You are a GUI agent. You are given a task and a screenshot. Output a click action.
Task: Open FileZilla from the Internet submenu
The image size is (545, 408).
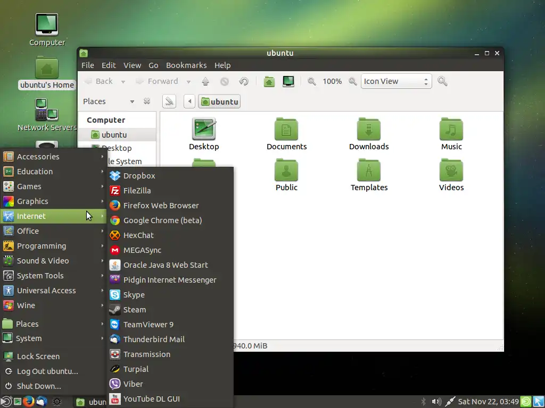pyautogui.click(x=170, y=191)
